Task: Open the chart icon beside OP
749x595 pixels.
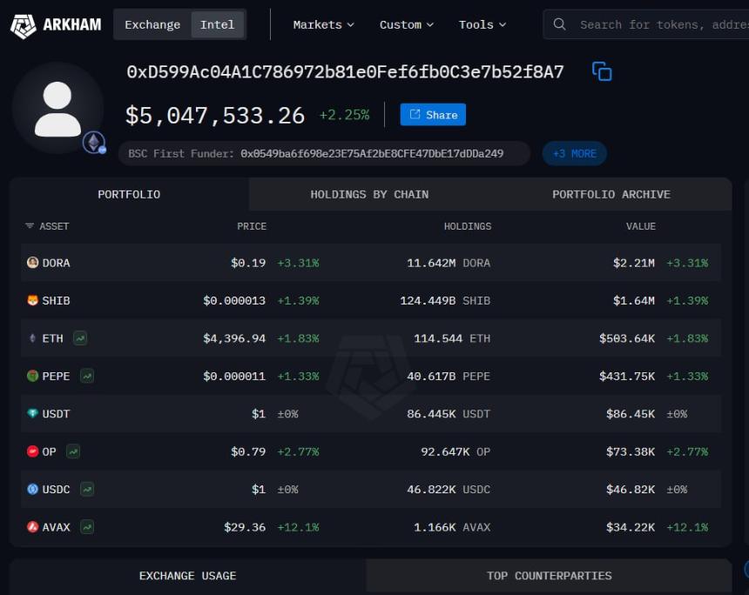Action: click(x=72, y=451)
